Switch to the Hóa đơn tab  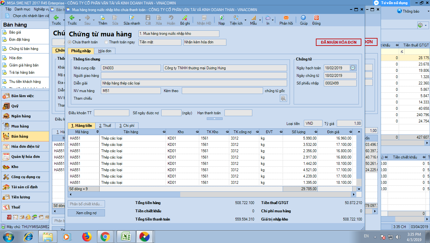(104, 51)
